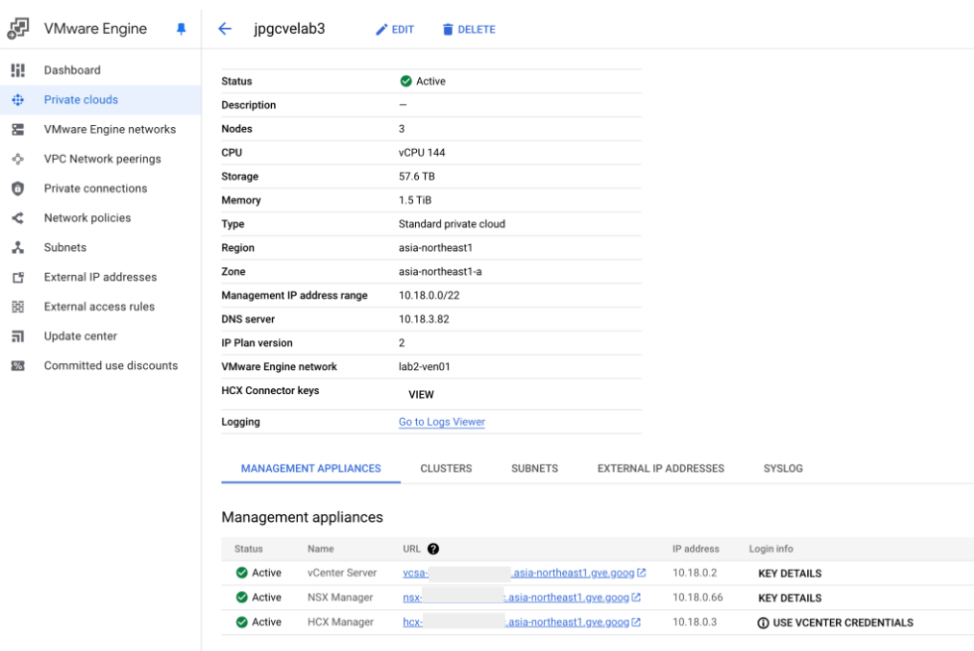This screenshot has width=974, height=651.
Task: Open the Syslog tab
Action: (x=782, y=468)
